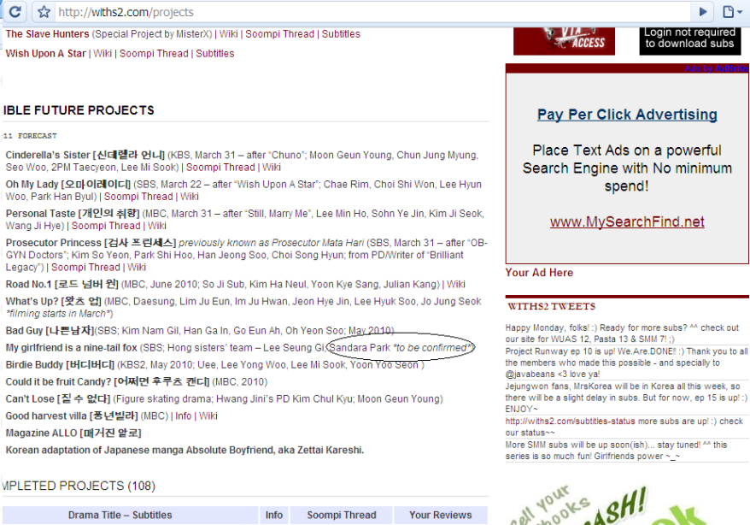Open Wiki link for Road No.1
This screenshot has width=750, height=525.
coord(456,284)
